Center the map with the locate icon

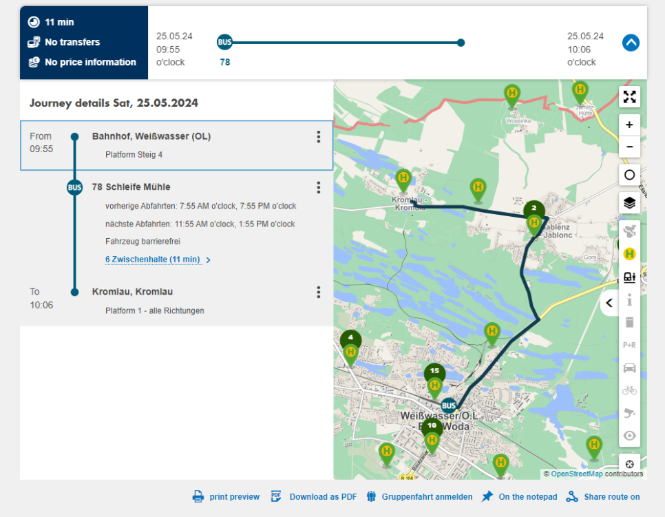tap(629, 464)
